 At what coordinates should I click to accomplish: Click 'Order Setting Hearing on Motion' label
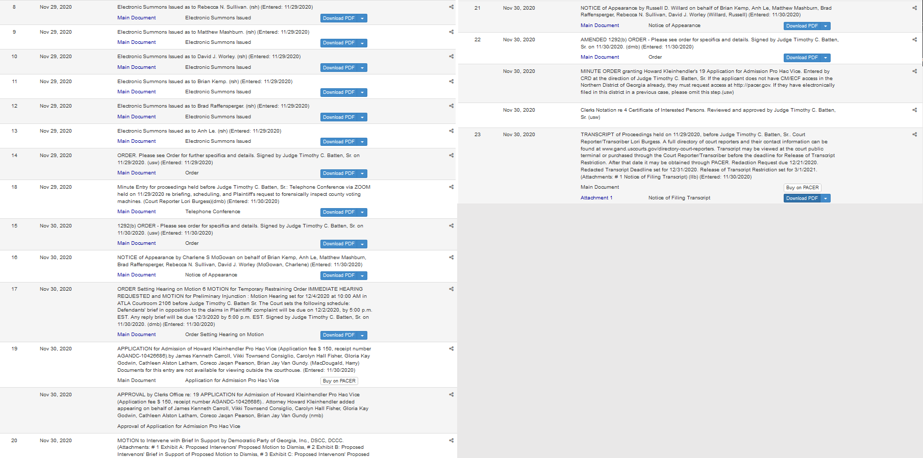224,335
